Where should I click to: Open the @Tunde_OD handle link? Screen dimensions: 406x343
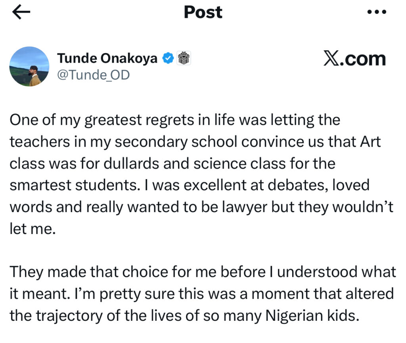click(x=93, y=75)
